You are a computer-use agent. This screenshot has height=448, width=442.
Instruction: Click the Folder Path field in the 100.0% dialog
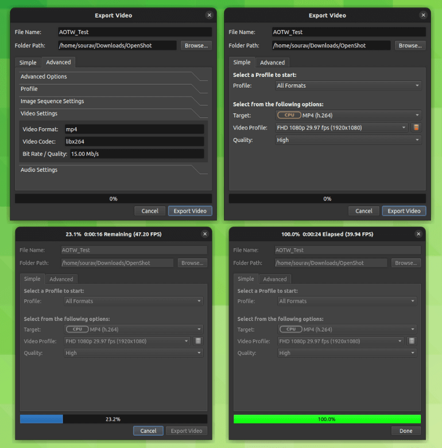[331, 263]
